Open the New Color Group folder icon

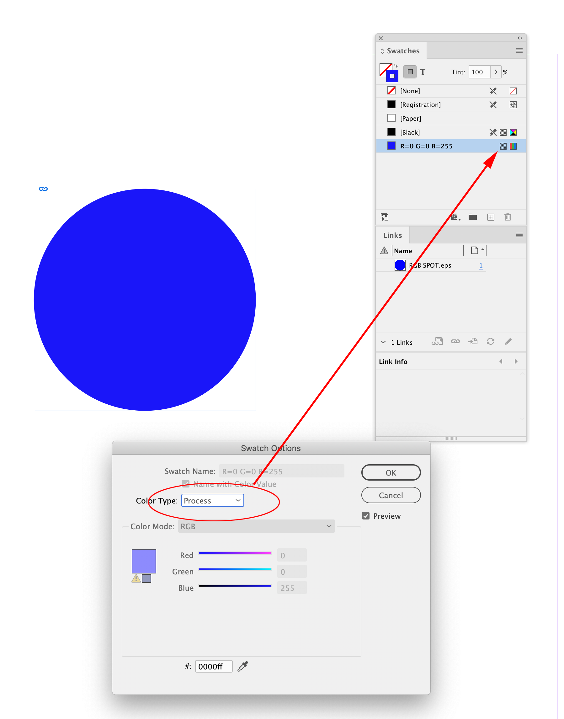(x=472, y=217)
